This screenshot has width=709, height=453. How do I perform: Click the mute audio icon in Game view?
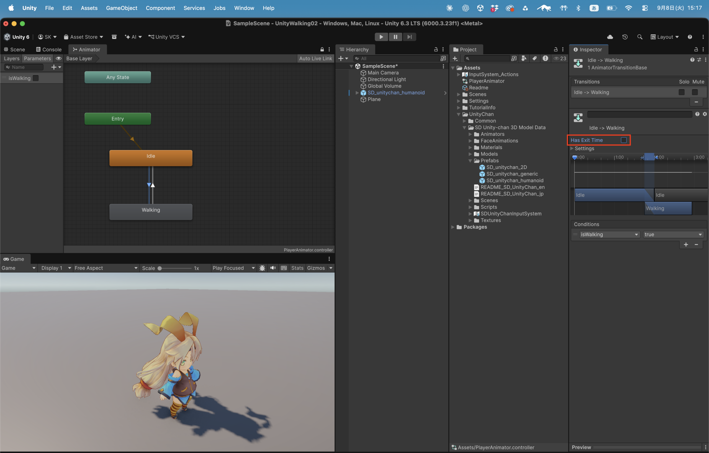273,268
